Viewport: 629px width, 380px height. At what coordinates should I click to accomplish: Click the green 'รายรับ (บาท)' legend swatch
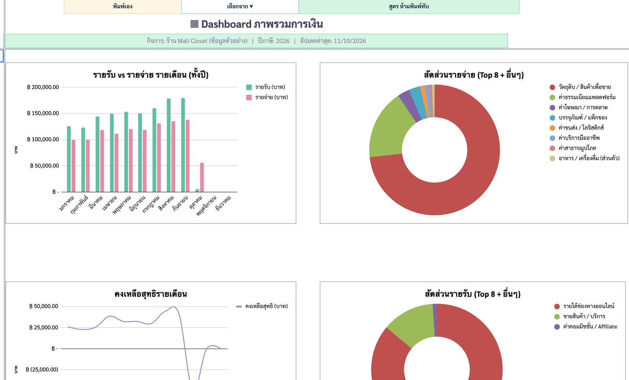249,87
